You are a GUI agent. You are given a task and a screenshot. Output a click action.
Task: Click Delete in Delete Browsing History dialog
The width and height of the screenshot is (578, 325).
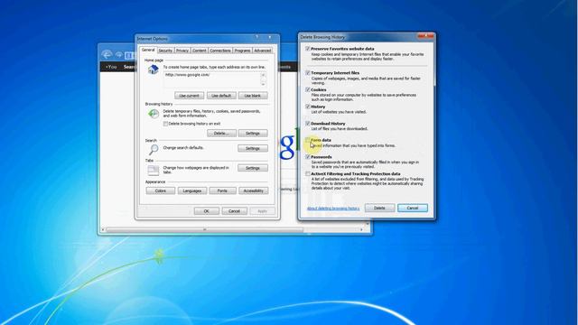tap(379, 209)
